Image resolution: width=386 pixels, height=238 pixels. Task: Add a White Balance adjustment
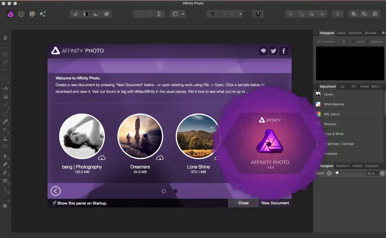click(x=349, y=104)
